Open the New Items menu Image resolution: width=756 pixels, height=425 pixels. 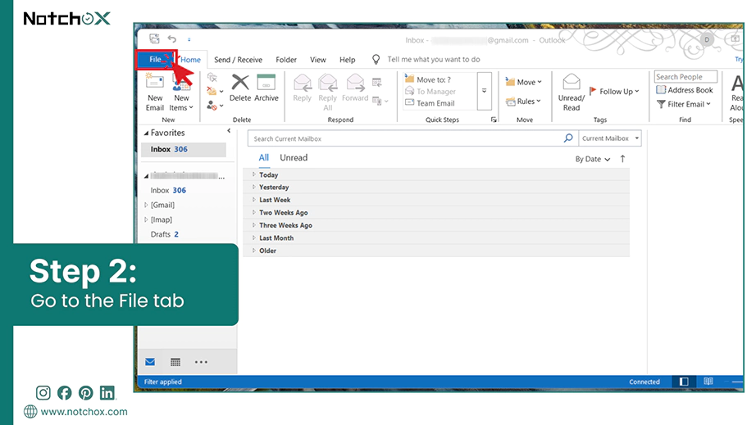pos(181,93)
